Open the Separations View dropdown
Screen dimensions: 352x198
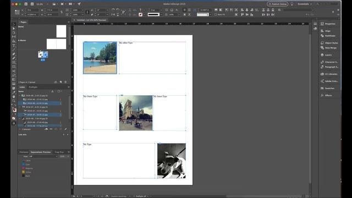[x=43, y=156]
